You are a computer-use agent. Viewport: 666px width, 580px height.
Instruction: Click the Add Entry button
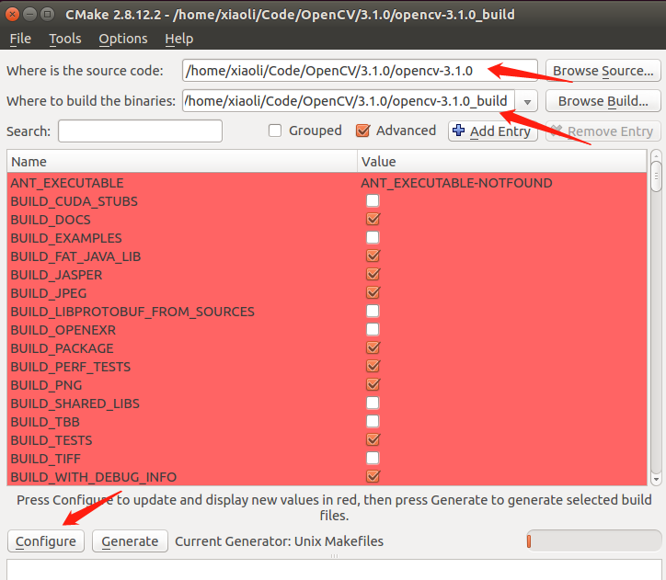click(493, 131)
